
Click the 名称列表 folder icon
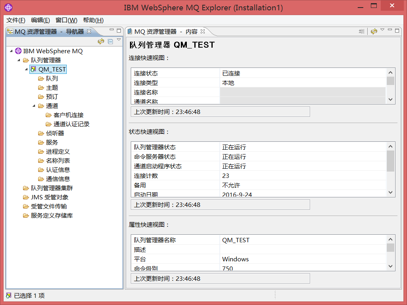pyautogui.click(x=41, y=161)
